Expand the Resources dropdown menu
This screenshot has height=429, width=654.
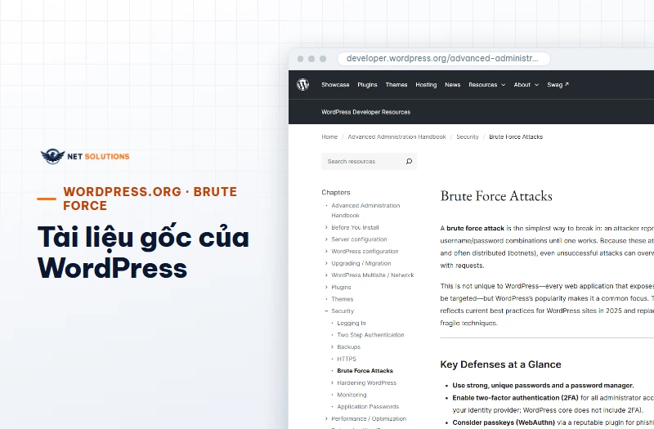pyautogui.click(x=486, y=85)
